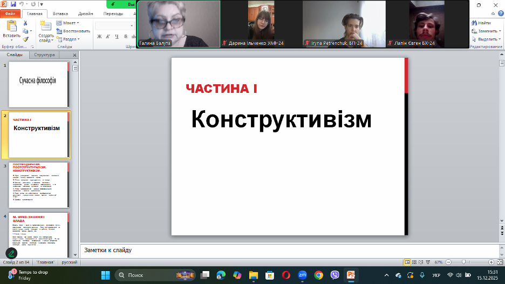The image size is (505, 284).
Task: Switch to Slide Sorter view
Action: [415, 262]
